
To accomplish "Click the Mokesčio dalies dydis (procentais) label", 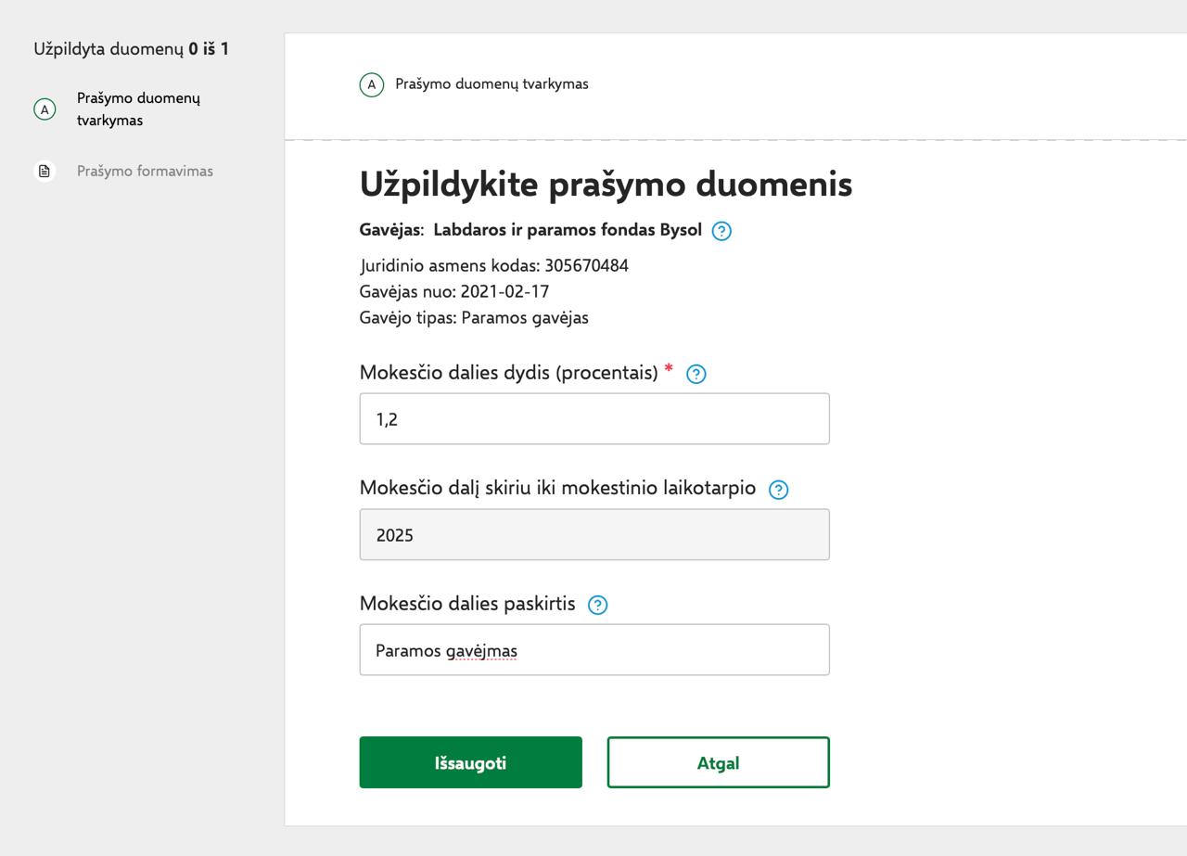I will (508, 373).
